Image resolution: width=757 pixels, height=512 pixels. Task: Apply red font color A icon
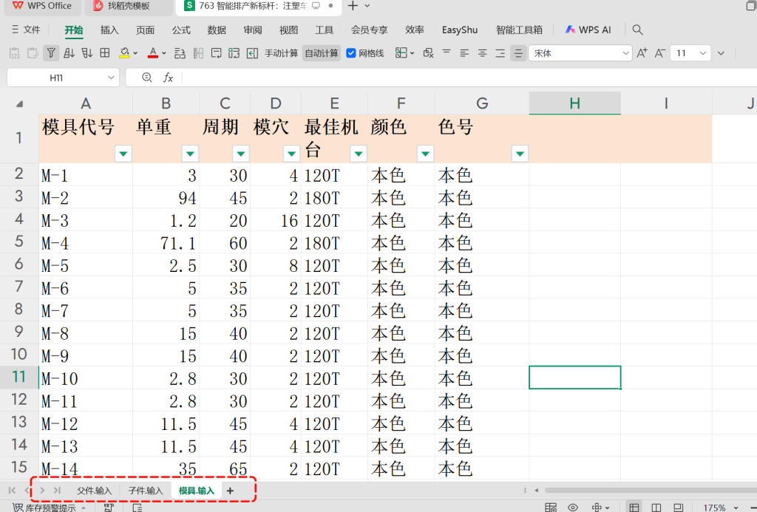[153, 53]
